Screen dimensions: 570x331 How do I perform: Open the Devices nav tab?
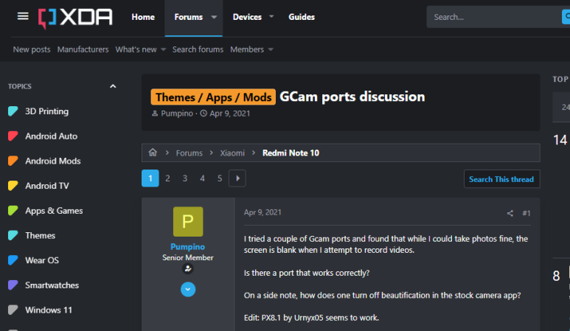point(247,17)
